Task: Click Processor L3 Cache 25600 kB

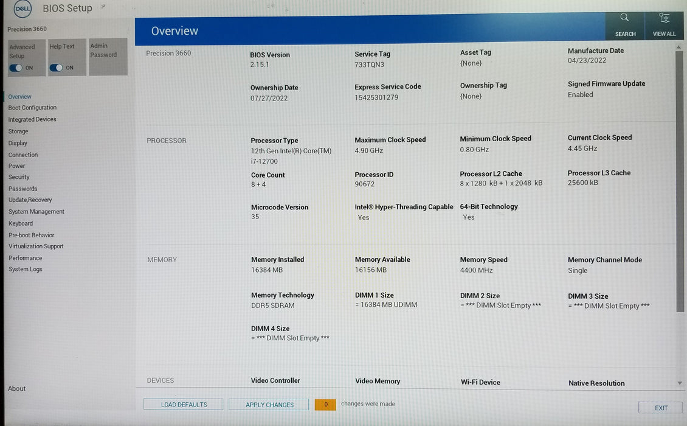Action: click(x=582, y=183)
